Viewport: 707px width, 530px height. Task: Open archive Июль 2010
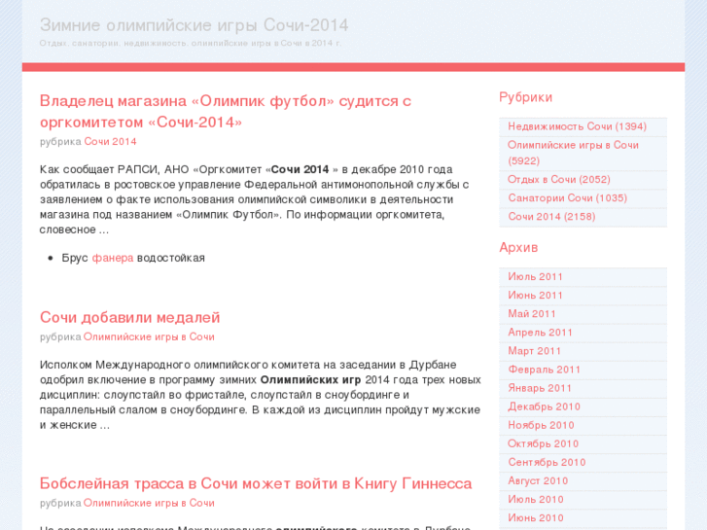[536, 499]
